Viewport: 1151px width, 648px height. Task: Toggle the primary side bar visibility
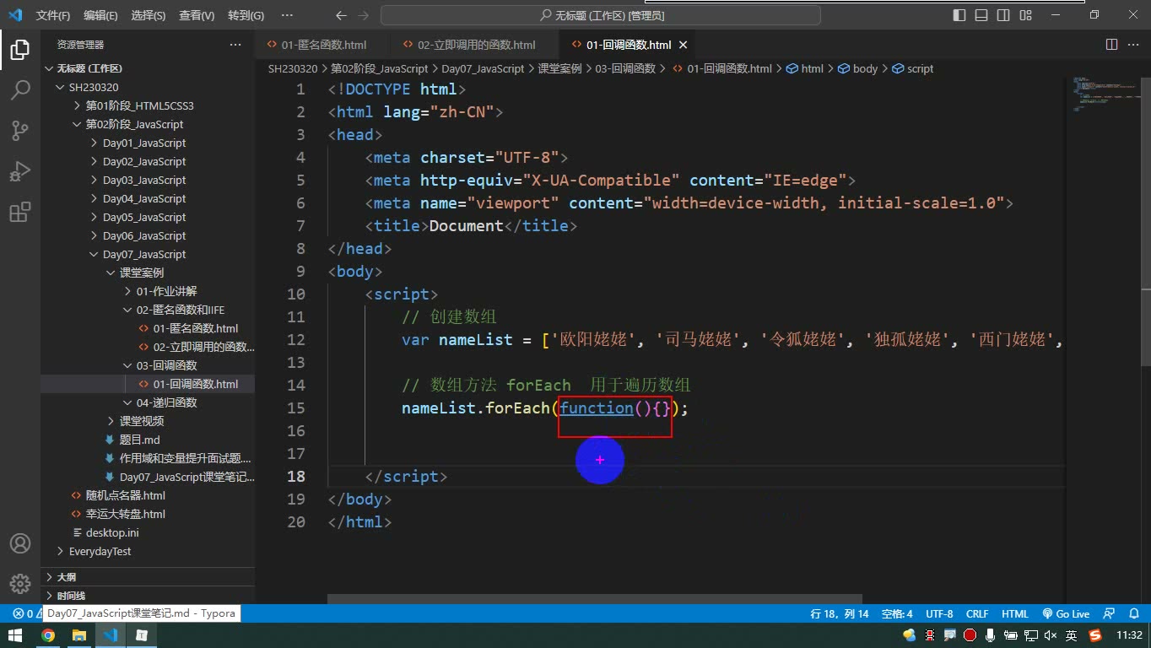coord(959,15)
